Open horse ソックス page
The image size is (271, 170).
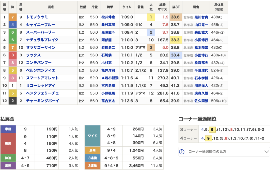[33, 55]
